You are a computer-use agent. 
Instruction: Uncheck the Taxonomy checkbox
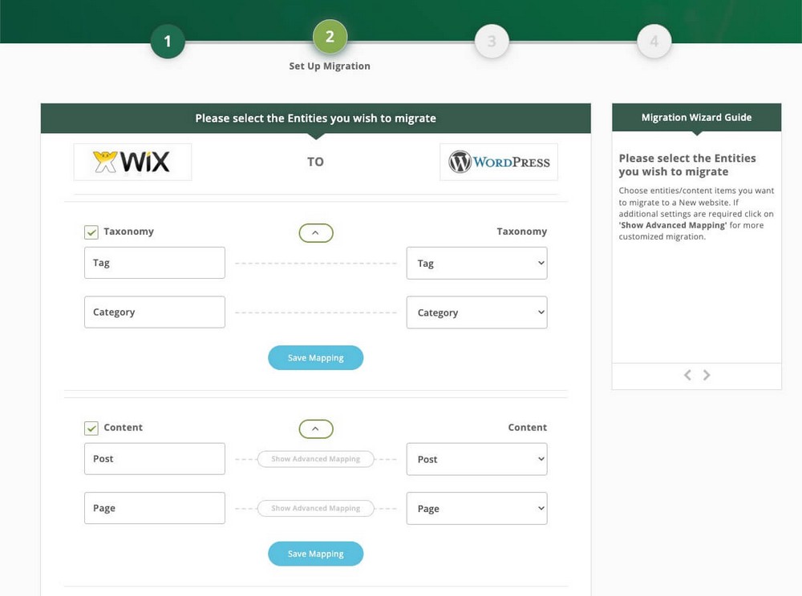(91, 232)
